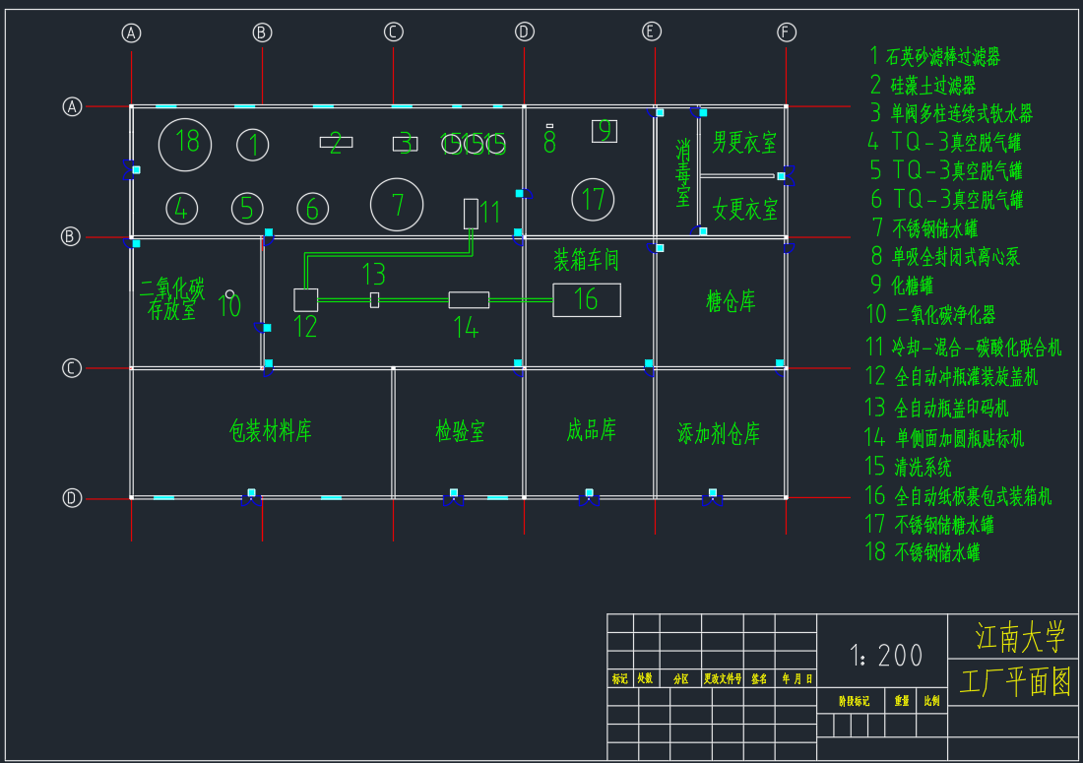Select the 女更衣室 room label
The height and width of the screenshot is (763, 1083).
pos(744,210)
